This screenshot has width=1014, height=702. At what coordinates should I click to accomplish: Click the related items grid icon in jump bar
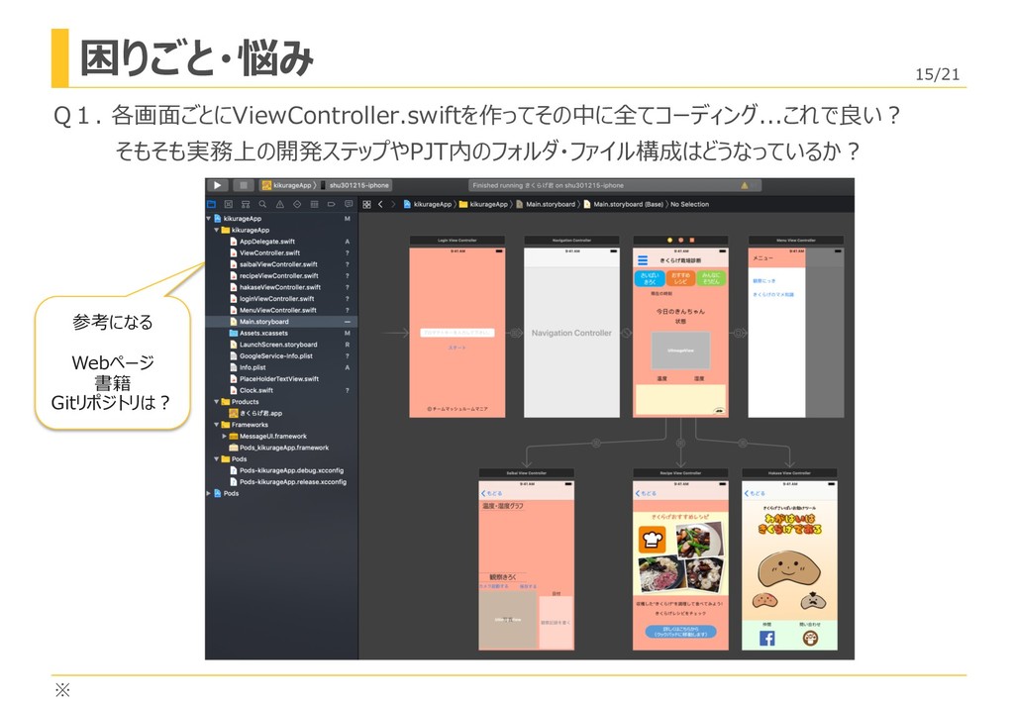(366, 204)
